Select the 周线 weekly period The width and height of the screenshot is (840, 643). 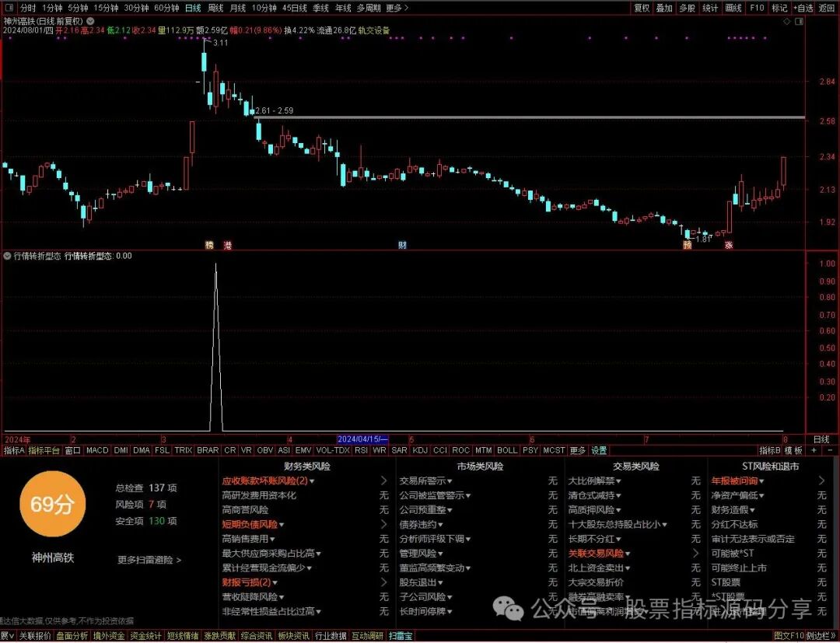pyautogui.click(x=215, y=8)
